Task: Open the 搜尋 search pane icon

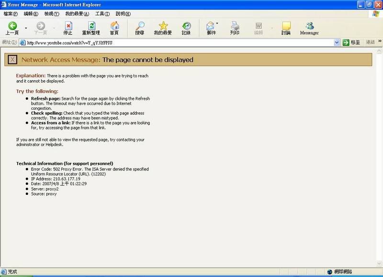Action: (x=140, y=28)
